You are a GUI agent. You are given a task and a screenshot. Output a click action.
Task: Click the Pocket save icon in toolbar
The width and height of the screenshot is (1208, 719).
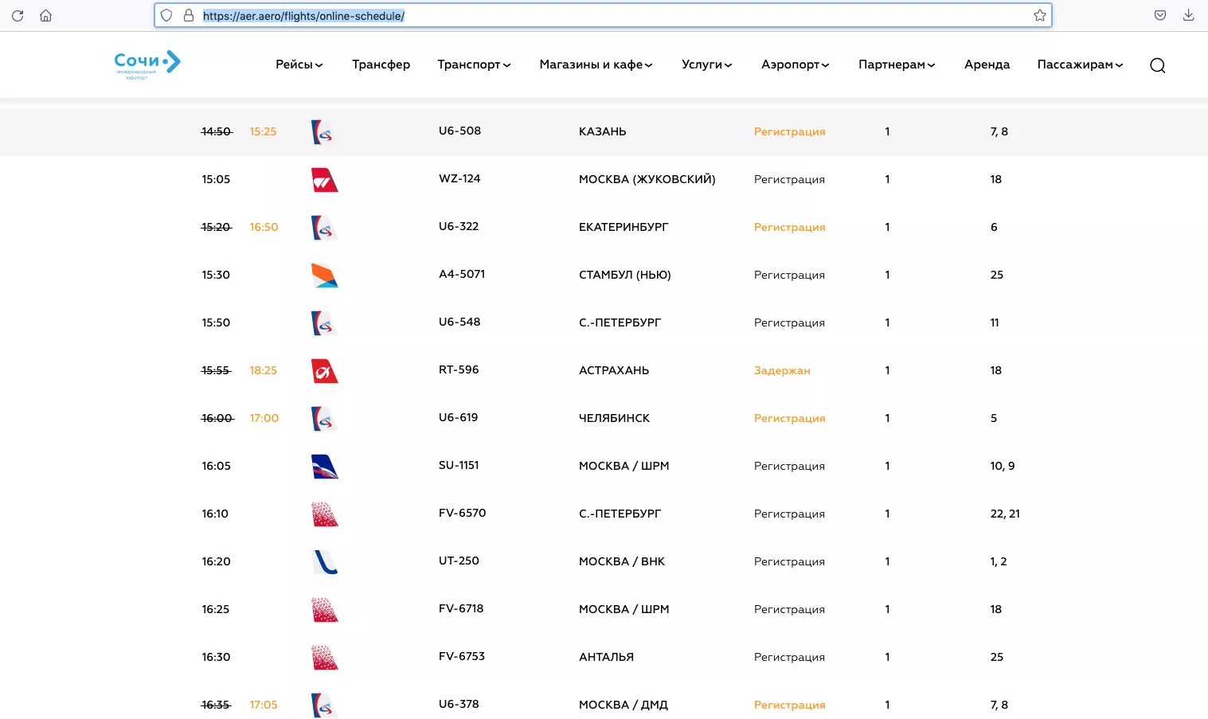click(x=1160, y=15)
